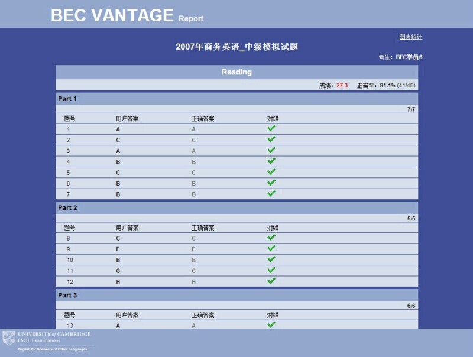Viewport: 473px width, 357px height.
Task: Click the 正确答案 column header in Part 2
Action: (x=203, y=228)
